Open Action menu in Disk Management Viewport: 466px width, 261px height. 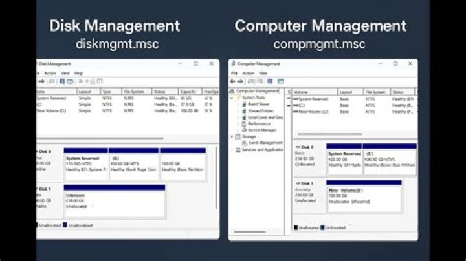coord(50,73)
